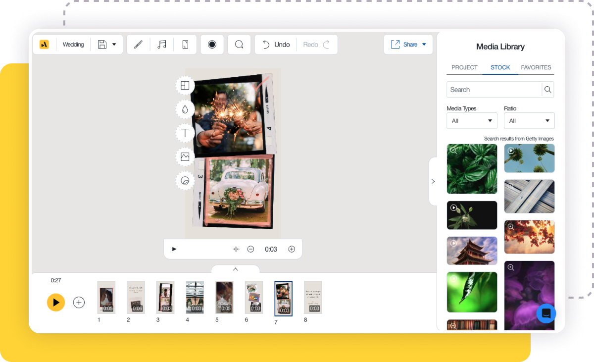This screenshot has height=362, width=594.
Task: Click the floppy disk save icon
Action: [102, 44]
